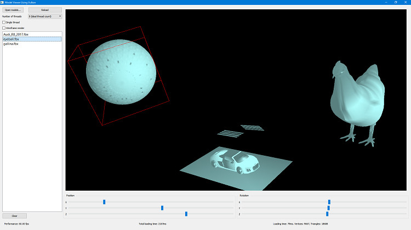Click the Position Z slider handle
Image resolution: width=411 pixels, height=230 pixels.
point(186,214)
